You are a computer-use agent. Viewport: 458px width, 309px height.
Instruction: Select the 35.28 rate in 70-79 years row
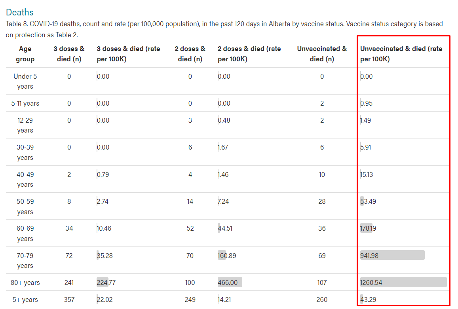coord(105,256)
